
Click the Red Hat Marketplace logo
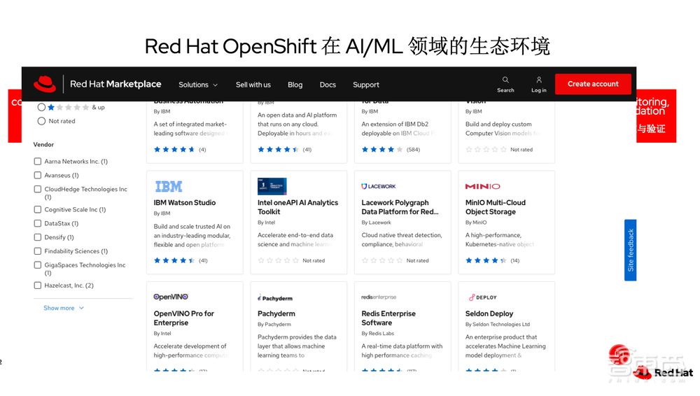tap(98, 84)
